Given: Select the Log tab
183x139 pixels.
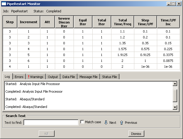Looking at the screenshot, I should (7, 77).
